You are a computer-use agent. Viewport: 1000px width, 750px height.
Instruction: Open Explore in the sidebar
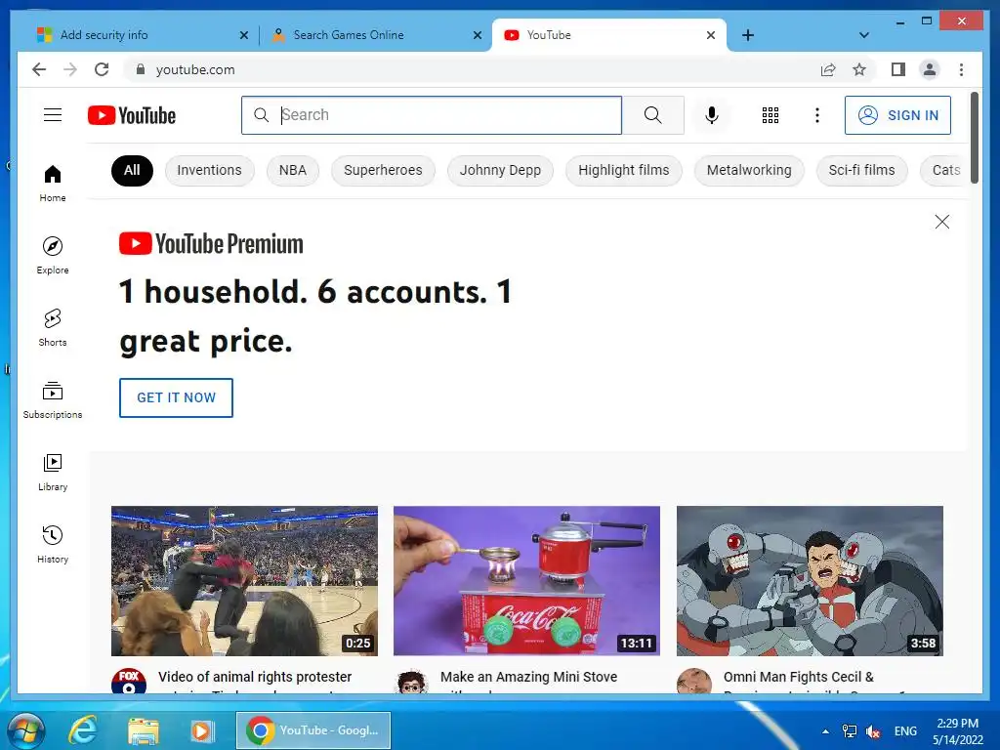[x=53, y=255]
